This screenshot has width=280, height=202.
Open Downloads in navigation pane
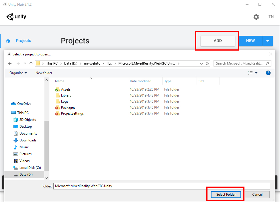25,140
